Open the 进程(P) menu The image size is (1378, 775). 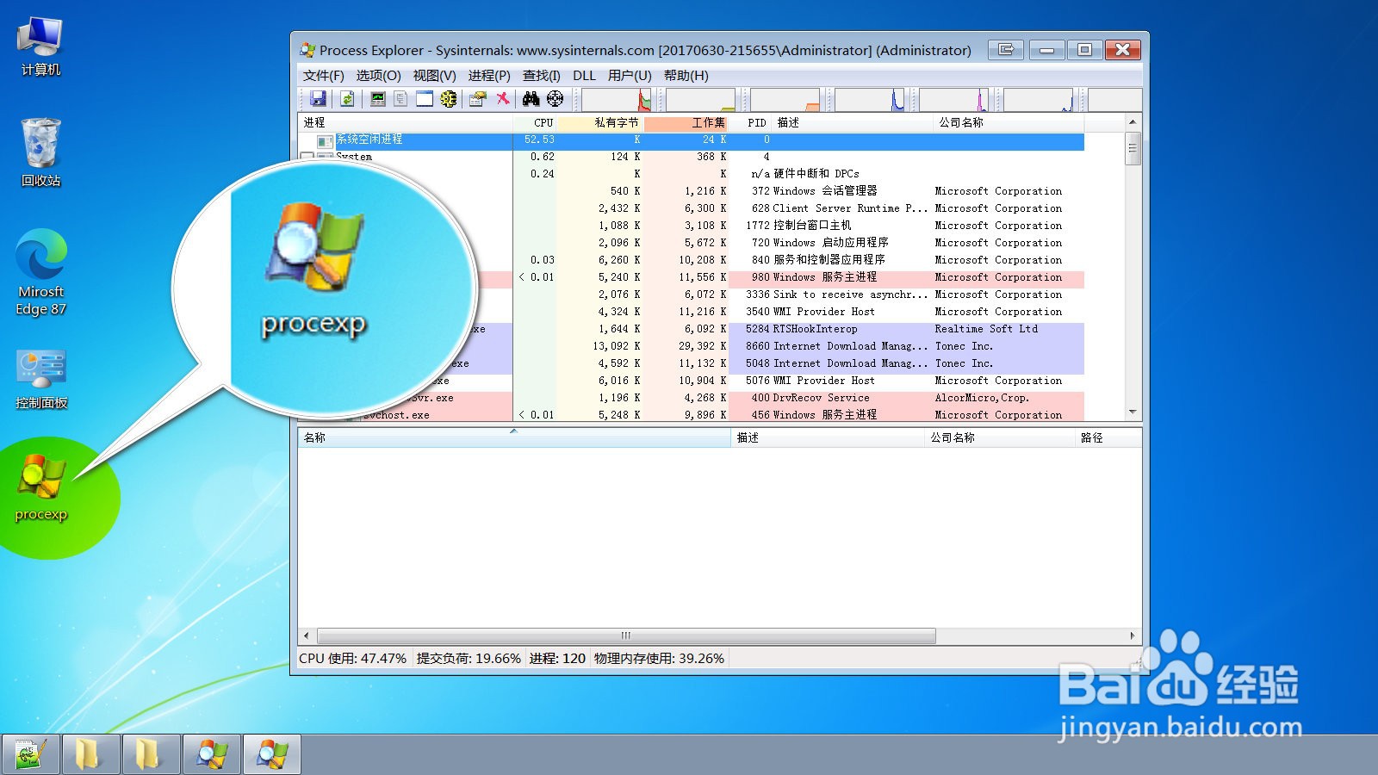point(489,76)
